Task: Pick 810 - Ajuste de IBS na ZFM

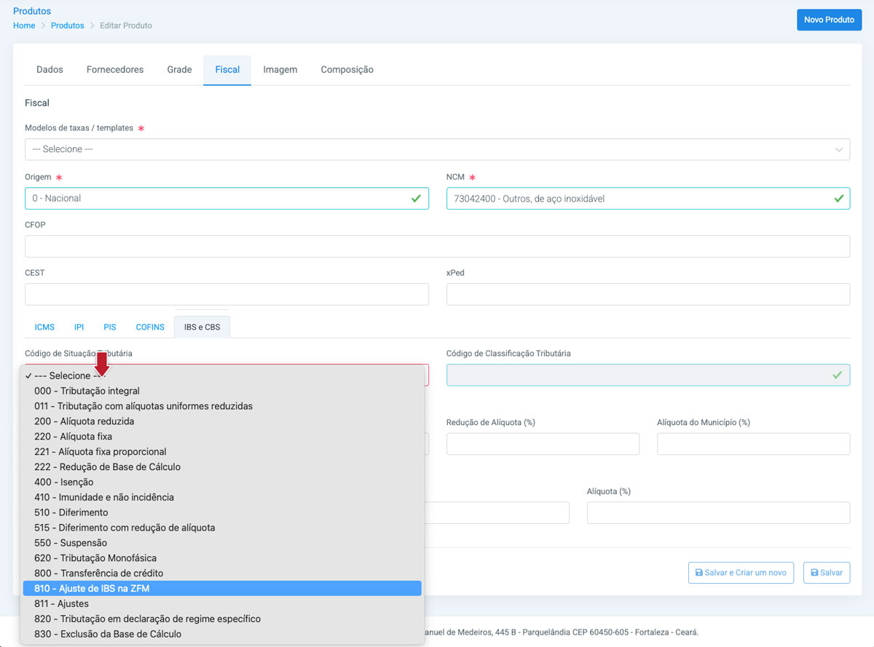Action: (x=92, y=588)
